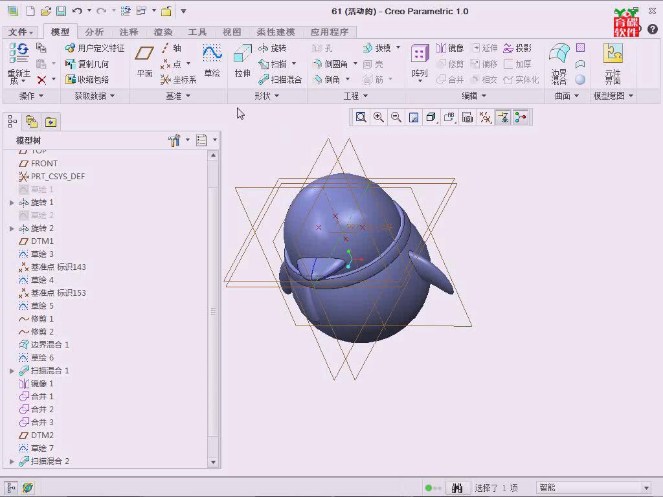Expand the 旋转 2 feature in model tree
Viewport: 663px width, 497px height.
(x=12, y=228)
